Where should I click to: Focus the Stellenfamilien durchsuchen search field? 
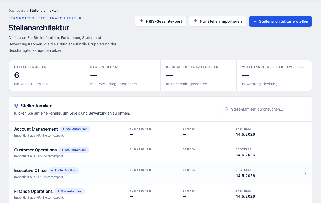tap(264, 109)
